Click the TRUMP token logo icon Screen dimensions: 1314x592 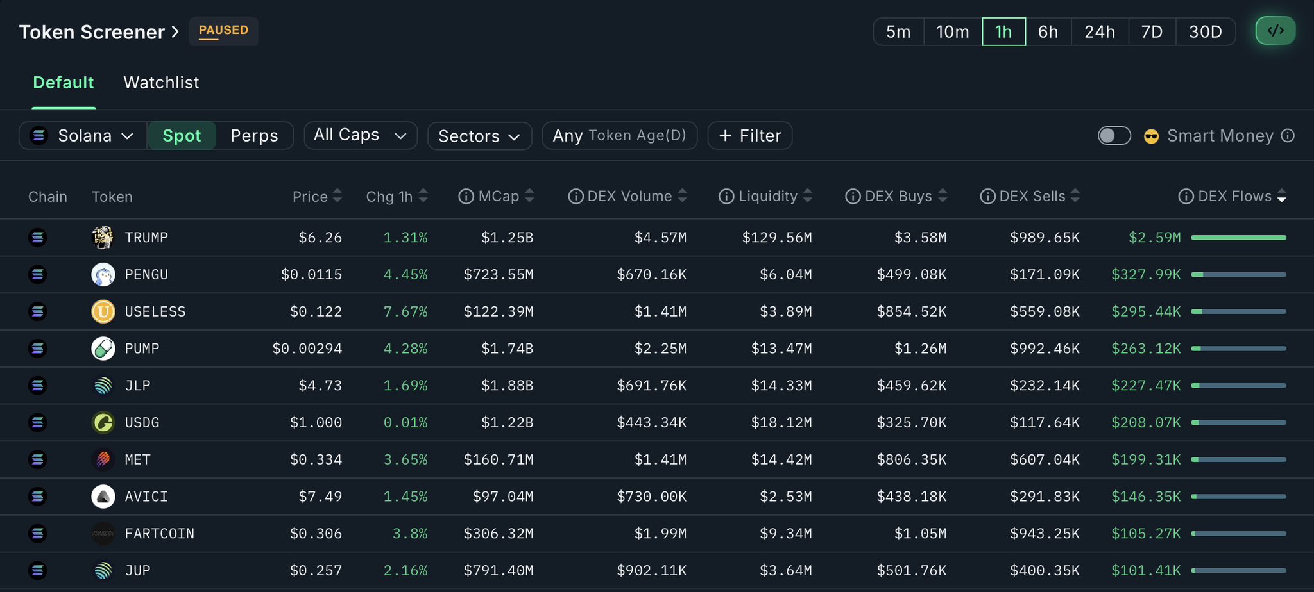point(103,238)
